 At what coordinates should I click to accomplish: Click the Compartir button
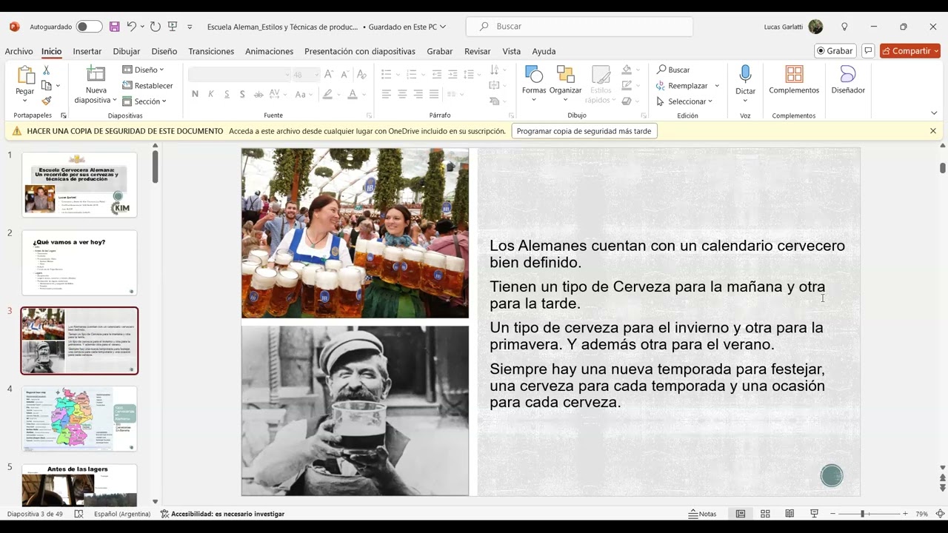coord(910,51)
